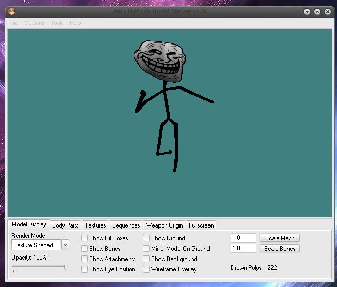This screenshot has width=337, height=287.
Task: Click the Opacity: 100% label
Action: (x=29, y=258)
